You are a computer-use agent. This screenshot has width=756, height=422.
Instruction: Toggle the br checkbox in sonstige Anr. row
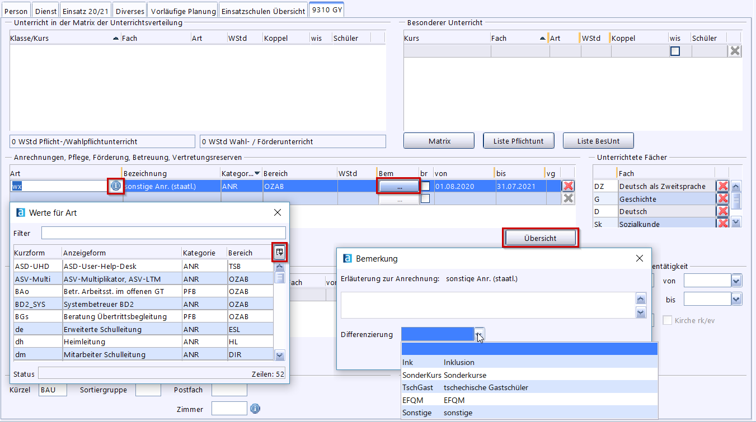(x=426, y=186)
